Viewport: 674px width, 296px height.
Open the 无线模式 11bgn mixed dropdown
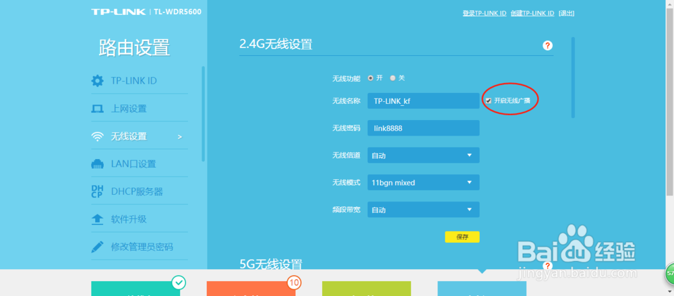point(423,183)
